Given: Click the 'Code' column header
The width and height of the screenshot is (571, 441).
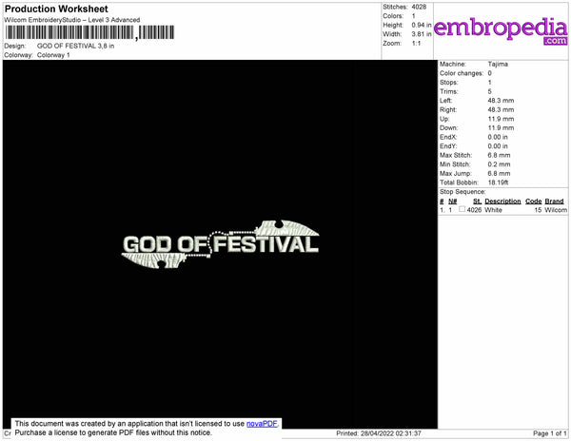Looking at the screenshot, I should 534,201.
